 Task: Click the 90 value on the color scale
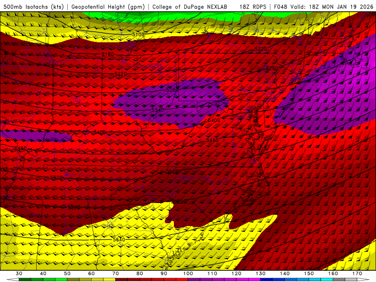164,274
